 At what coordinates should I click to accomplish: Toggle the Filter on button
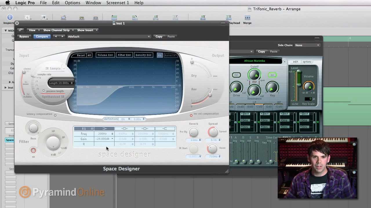pyautogui.click(x=33, y=151)
